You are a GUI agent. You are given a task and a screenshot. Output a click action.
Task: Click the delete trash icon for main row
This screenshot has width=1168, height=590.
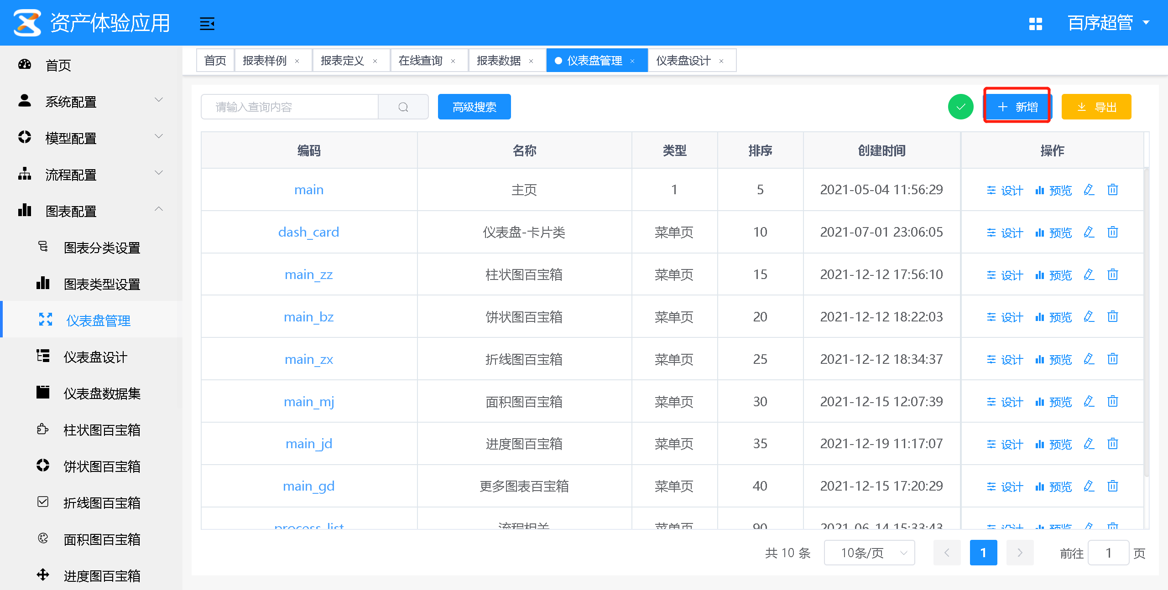1113,190
